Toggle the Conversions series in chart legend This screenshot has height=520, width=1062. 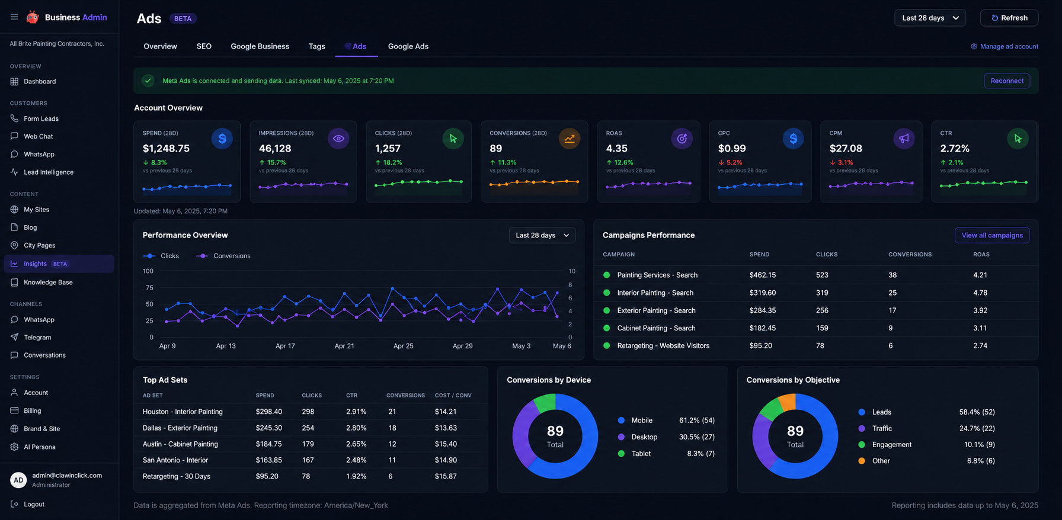(x=223, y=256)
